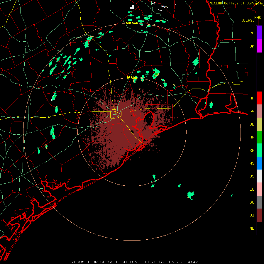
Task: Click the BI legend label
Action: pyautogui.click(x=252, y=215)
